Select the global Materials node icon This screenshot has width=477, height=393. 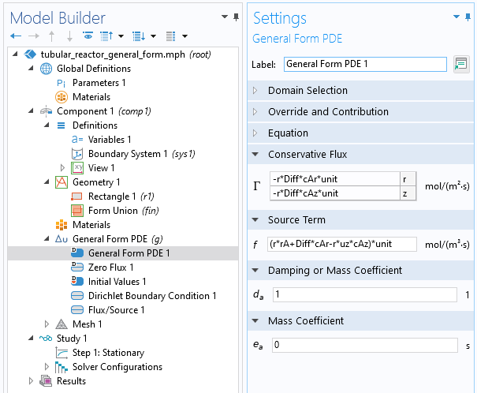pos(61,97)
